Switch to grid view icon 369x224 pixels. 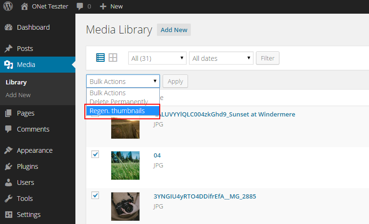coord(113,58)
